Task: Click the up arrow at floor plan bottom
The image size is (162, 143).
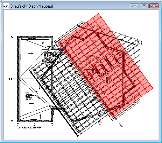Action: click(41, 117)
